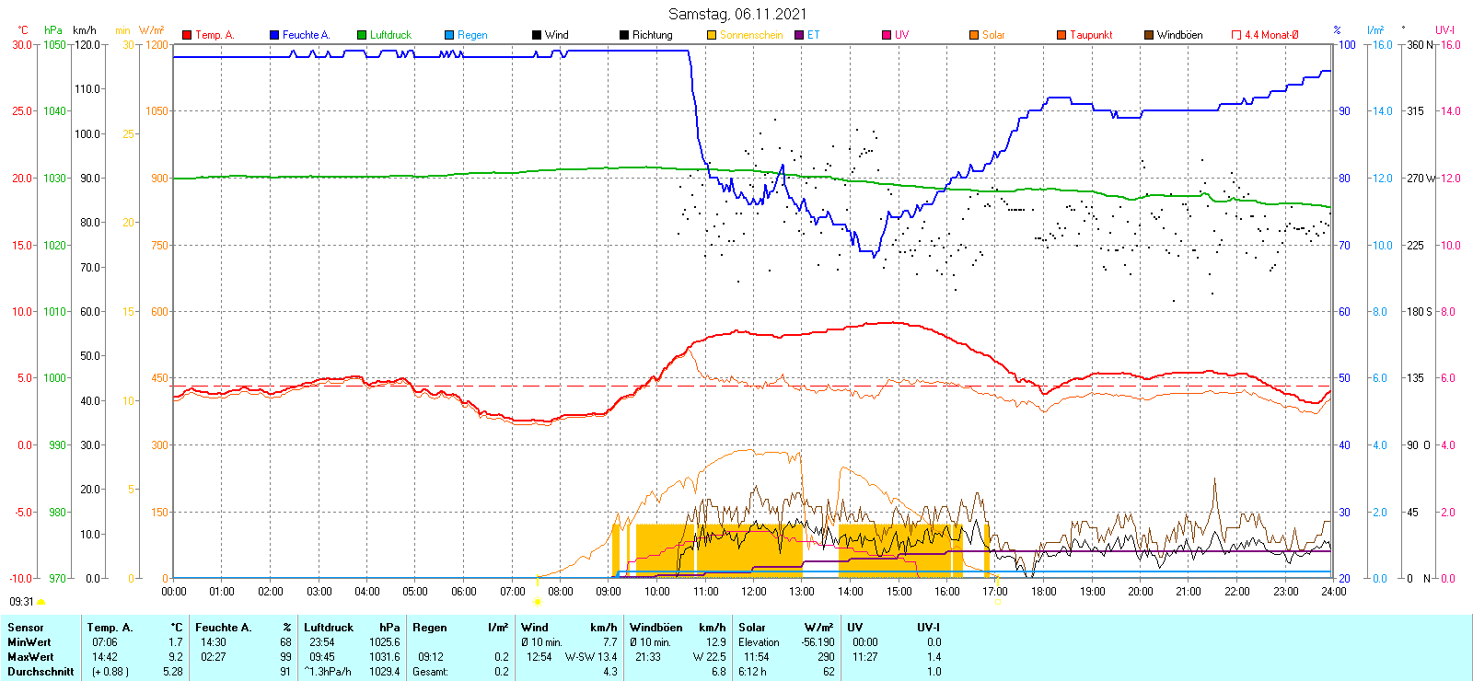Click the minimum temperature time 07:06
The image size is (1473, 681).
pos(105,642)
